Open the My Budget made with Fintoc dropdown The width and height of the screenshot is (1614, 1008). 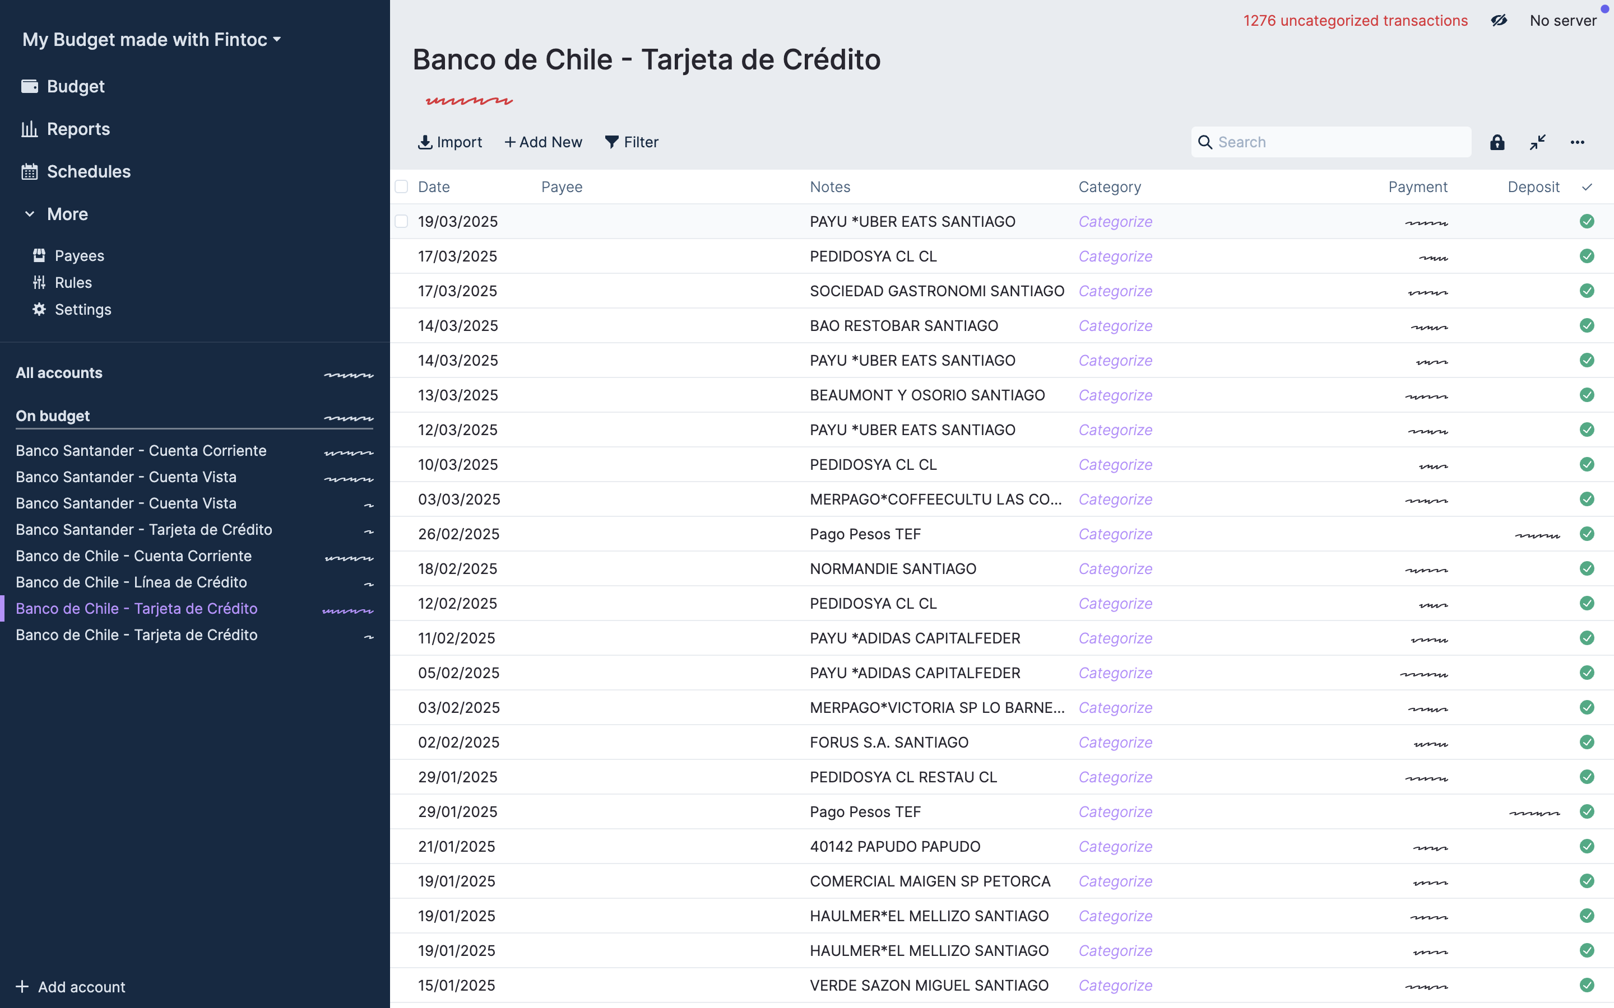pos(151,39)
